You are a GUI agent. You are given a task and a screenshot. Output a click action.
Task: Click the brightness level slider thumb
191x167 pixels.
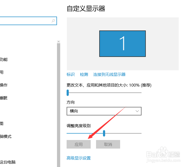point(104,133)
